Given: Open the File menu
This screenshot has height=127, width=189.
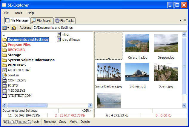Looking at the screenshot, I should click(x=6, y=13).
